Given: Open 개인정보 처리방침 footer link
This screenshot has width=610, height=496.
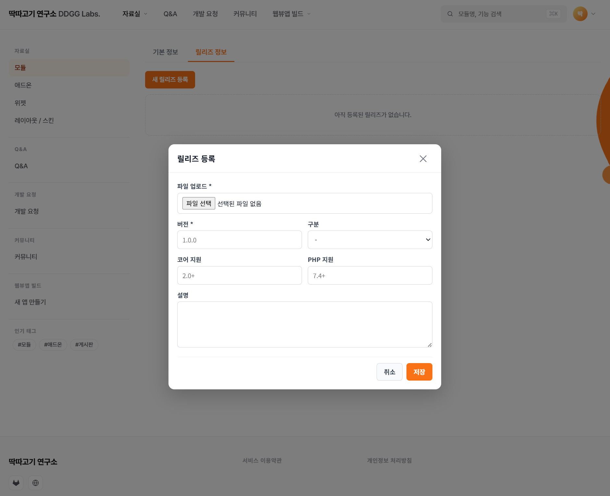Looking at the screenshot, I should pyautogui.click(x=389, y=461).
